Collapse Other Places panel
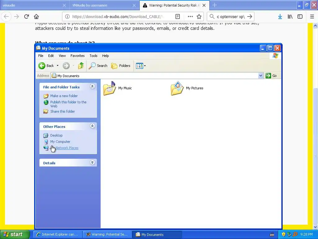The width and height of the screenshot is (318, 239). [92, 126]
